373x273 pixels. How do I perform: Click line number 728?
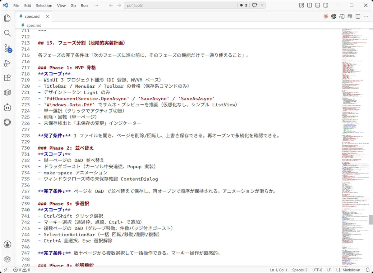[26, 135]
